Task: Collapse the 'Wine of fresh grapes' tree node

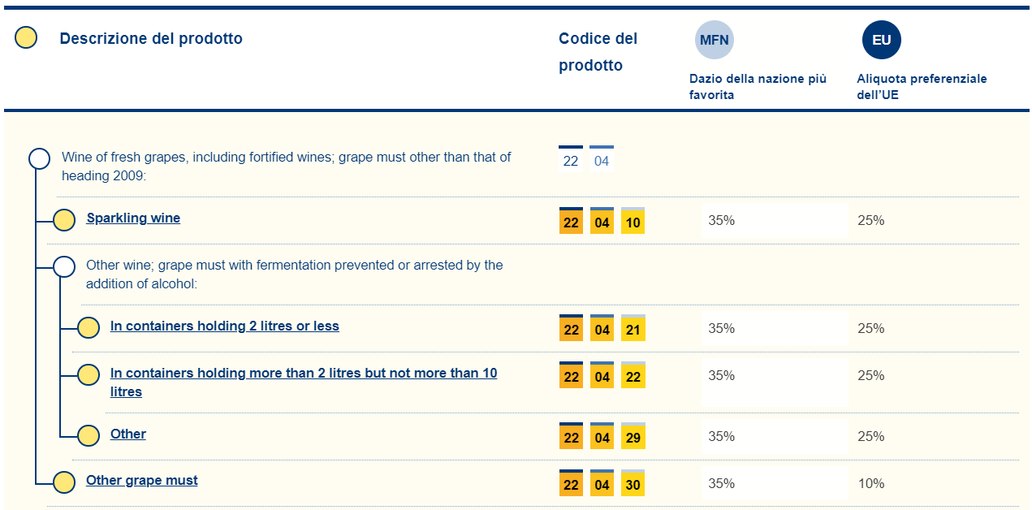Action: 40,158
